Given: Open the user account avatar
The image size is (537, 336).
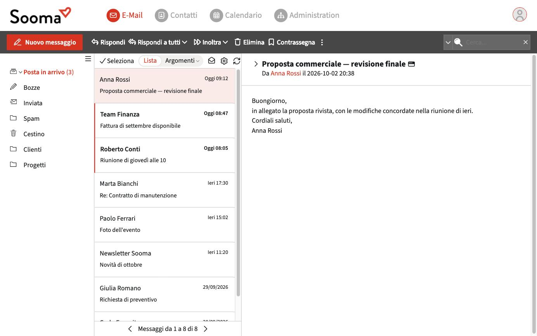Looking at the screenshot, I should coord(520,15).
